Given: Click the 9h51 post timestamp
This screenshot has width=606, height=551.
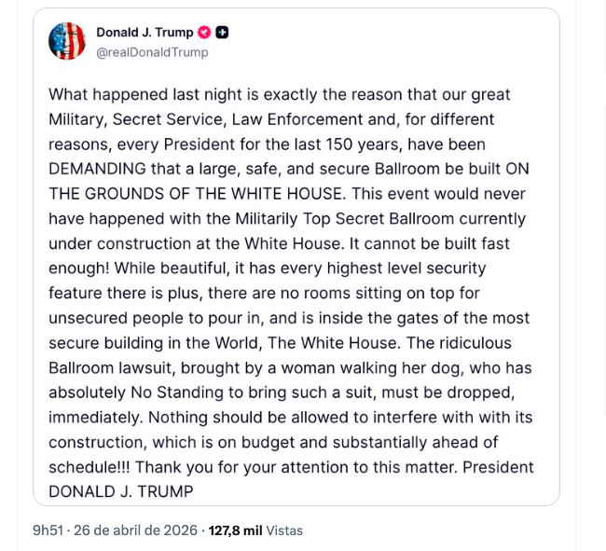Looking at the screenshot, I should pyautogui.click(x=48, y=530).
